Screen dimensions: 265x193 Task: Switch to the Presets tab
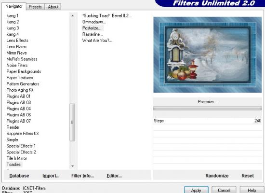35,7
